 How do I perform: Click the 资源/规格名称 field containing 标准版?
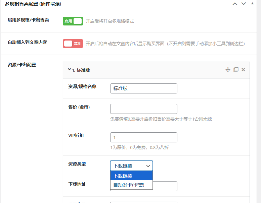(x=143, y=88)
